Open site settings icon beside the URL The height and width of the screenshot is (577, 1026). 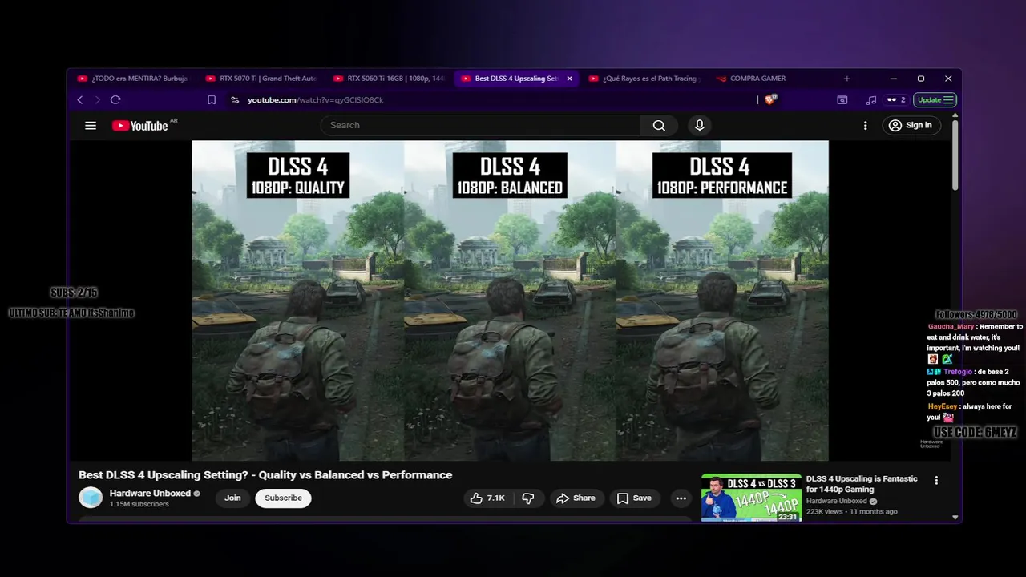coord(235,100)
